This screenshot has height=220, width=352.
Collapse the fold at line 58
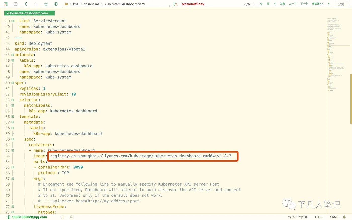click(x=13, y=128)
